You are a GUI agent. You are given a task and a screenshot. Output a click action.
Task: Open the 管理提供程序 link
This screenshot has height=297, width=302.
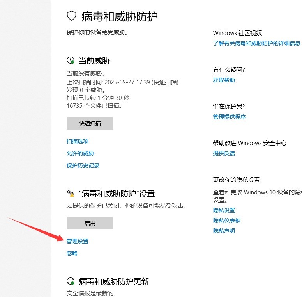click(229, 117)
